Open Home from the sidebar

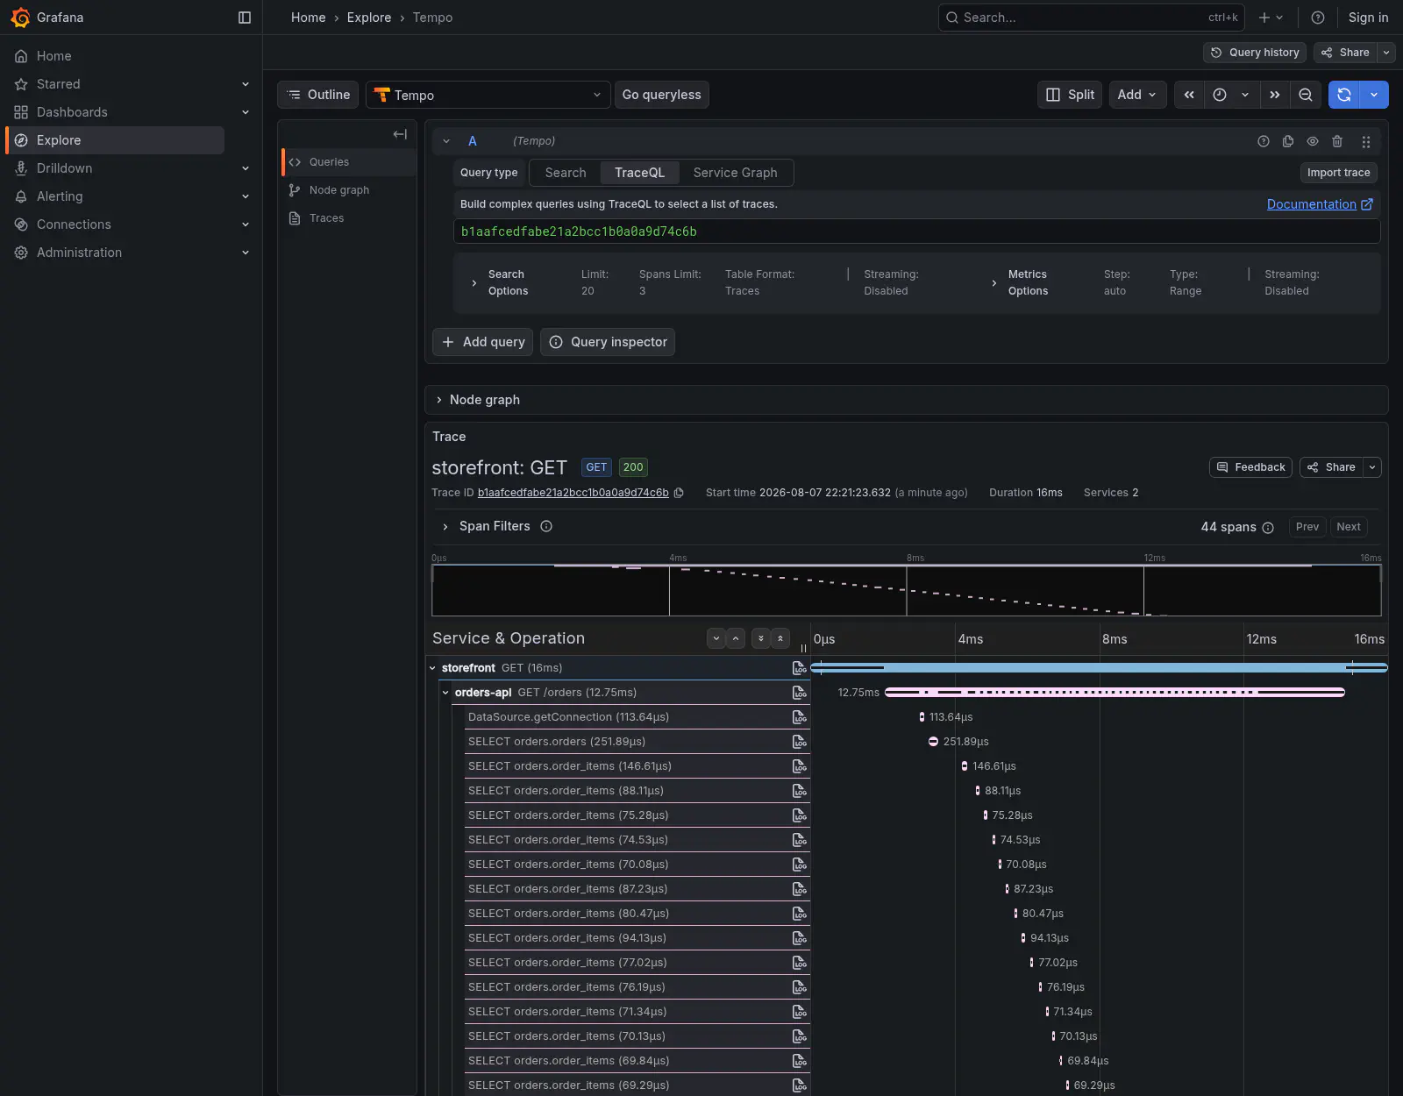coord(54,56)
